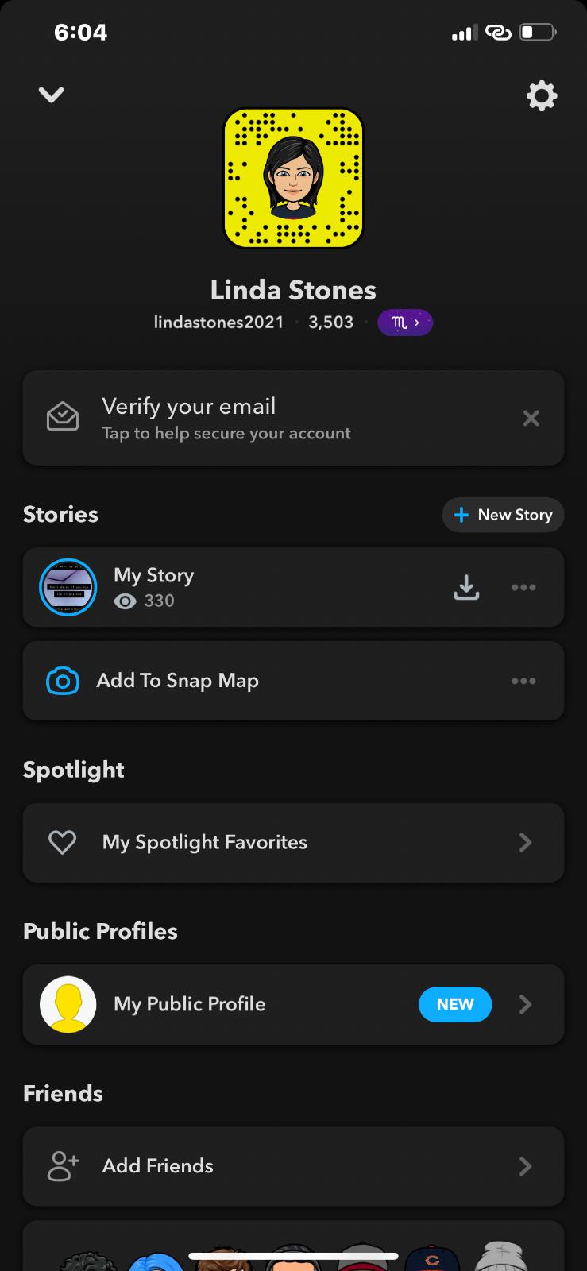
Task: Tap the My Spotlight Favorites heart icon
Action: click(x=62, y=842)
